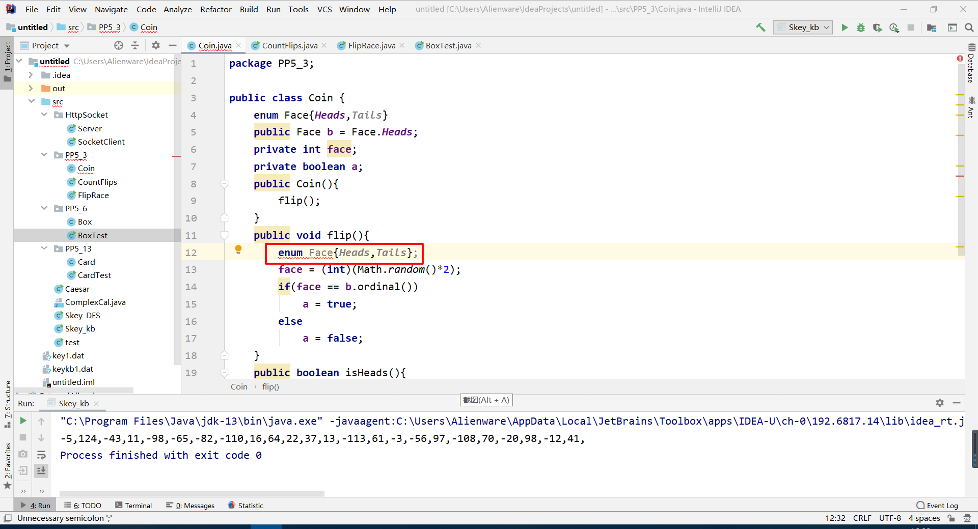Hide the Run panel with minus icon
978x529 pixels.
point(957,403)
